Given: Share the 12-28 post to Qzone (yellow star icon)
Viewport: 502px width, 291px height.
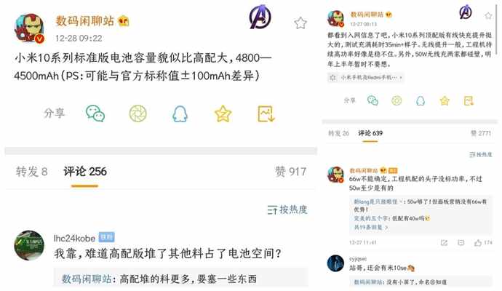Looking at the screenshot, I should point(223,113).
